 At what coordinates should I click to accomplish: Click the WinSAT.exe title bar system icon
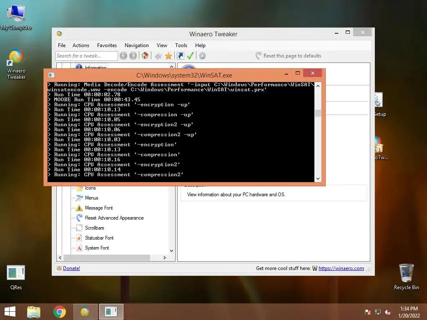tap(51, 75)
